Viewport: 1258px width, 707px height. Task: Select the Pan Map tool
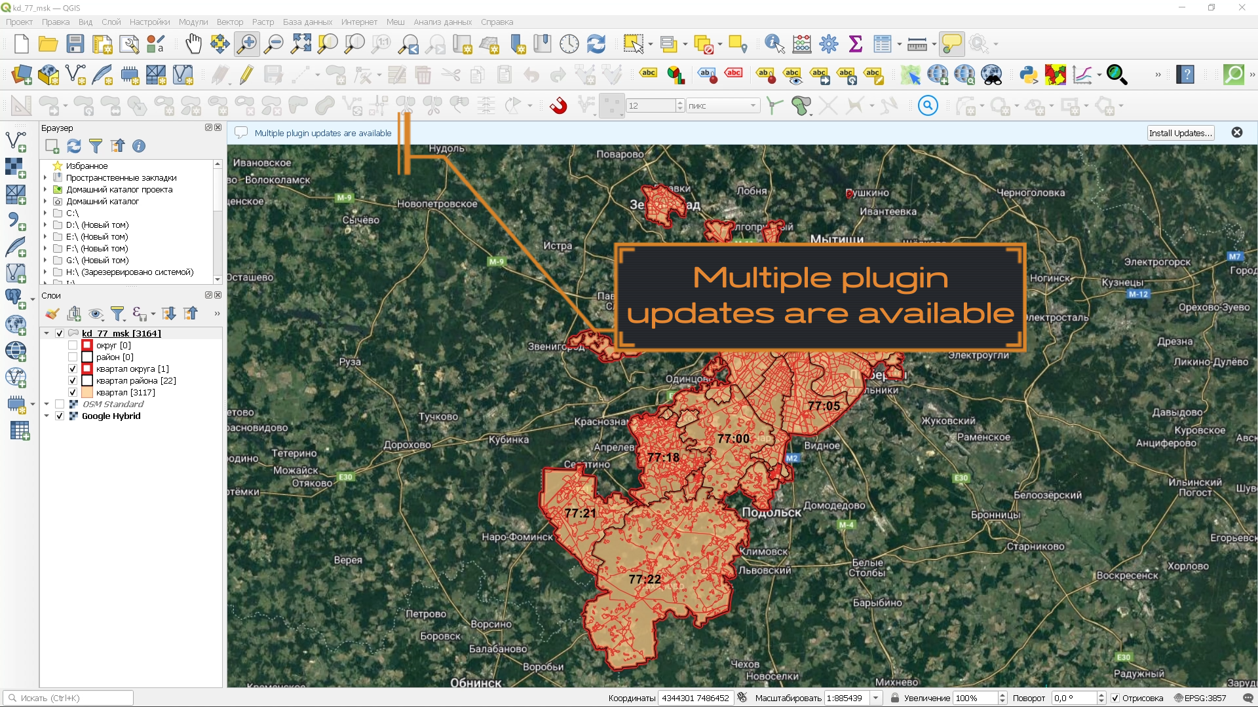click(193, 44)
